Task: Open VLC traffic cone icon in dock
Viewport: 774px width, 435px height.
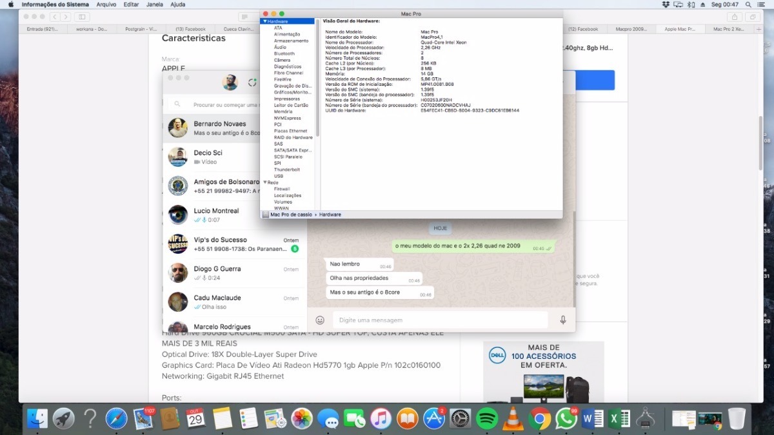Action: tap(513, 419)
